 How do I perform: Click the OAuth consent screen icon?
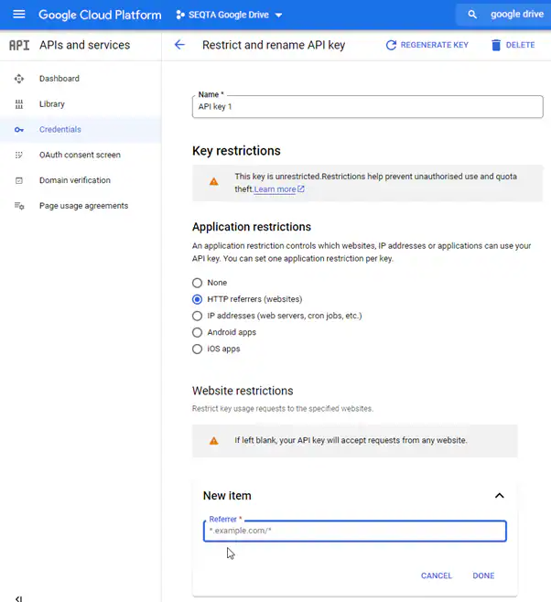coord(19,156)
